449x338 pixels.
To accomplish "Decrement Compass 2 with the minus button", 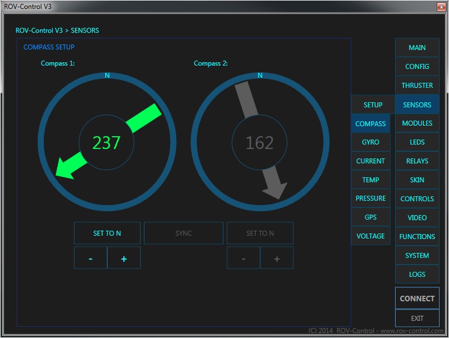I will 243,257.
